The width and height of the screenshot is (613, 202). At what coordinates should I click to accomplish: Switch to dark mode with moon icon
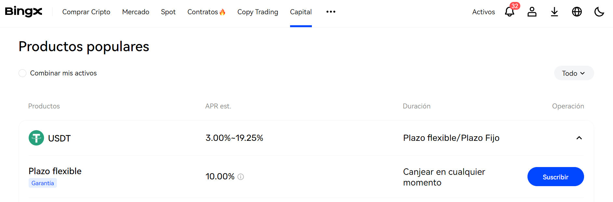click(599, 12)
